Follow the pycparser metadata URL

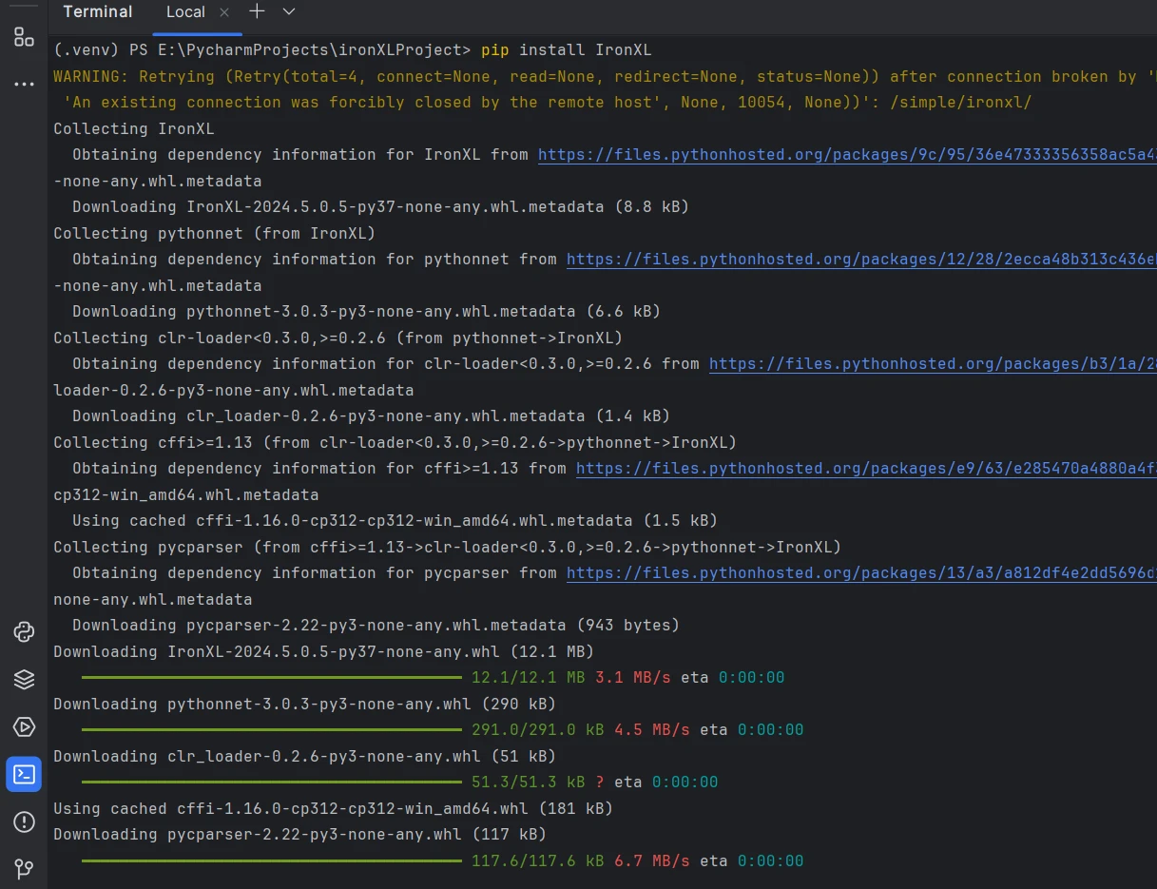(x=860, y=572)
